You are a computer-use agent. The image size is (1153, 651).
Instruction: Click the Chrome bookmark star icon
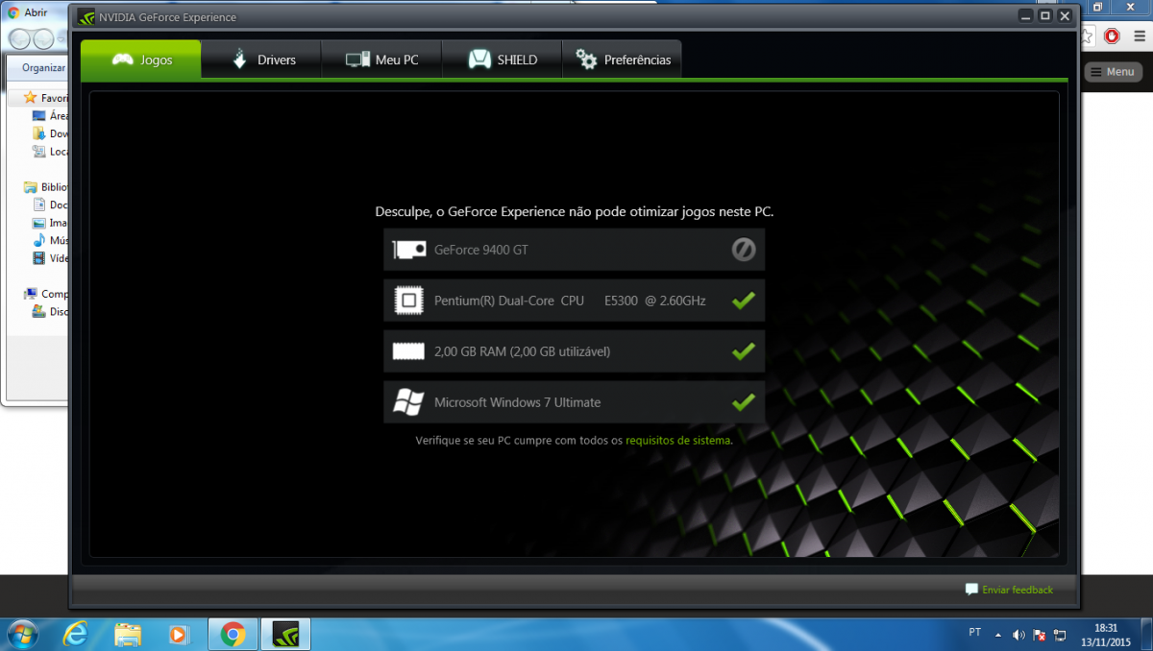pyautogui.click(x=1088, y=36)
